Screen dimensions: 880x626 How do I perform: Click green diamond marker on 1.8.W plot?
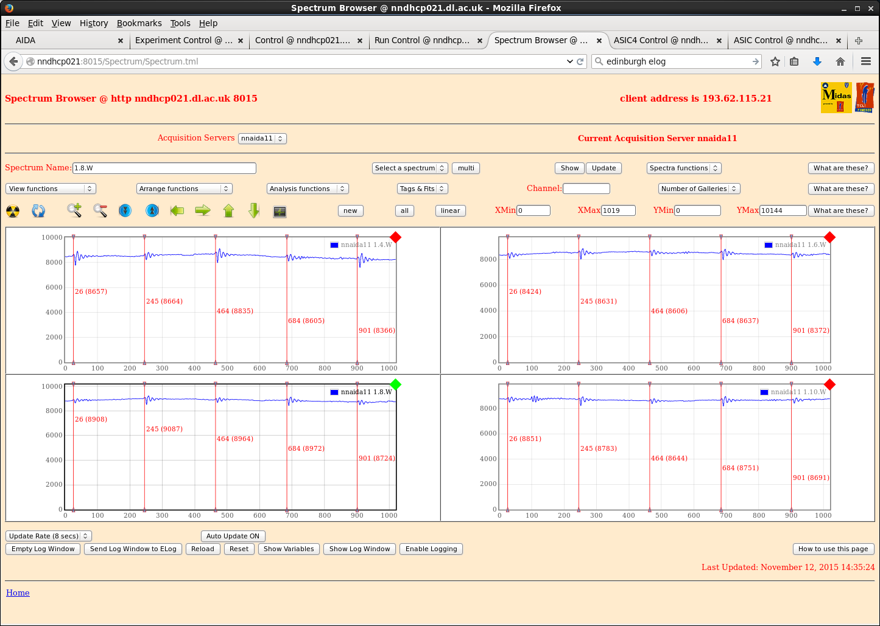(x=395, y=384)
